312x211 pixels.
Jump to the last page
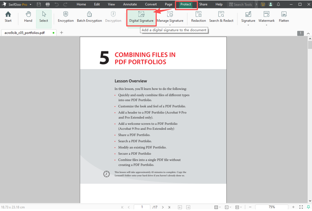[x=169, y=207]
